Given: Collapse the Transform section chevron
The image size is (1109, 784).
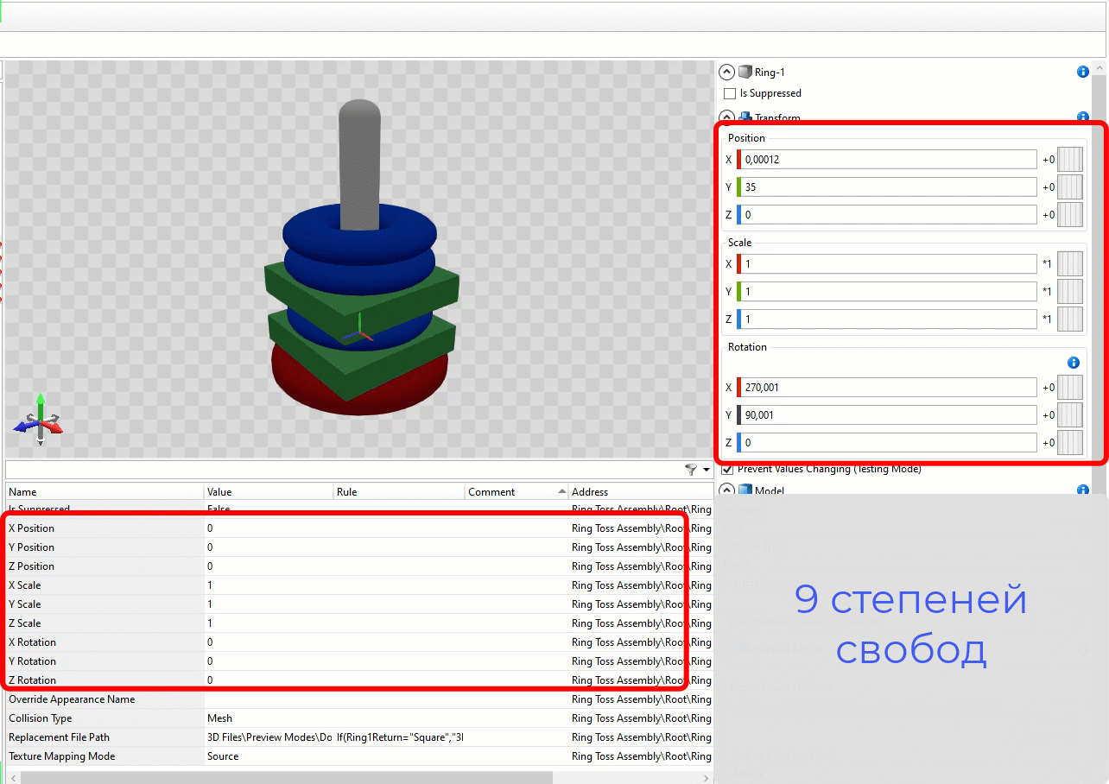Looking at the screenshot, I should click(x=726, y=117).
